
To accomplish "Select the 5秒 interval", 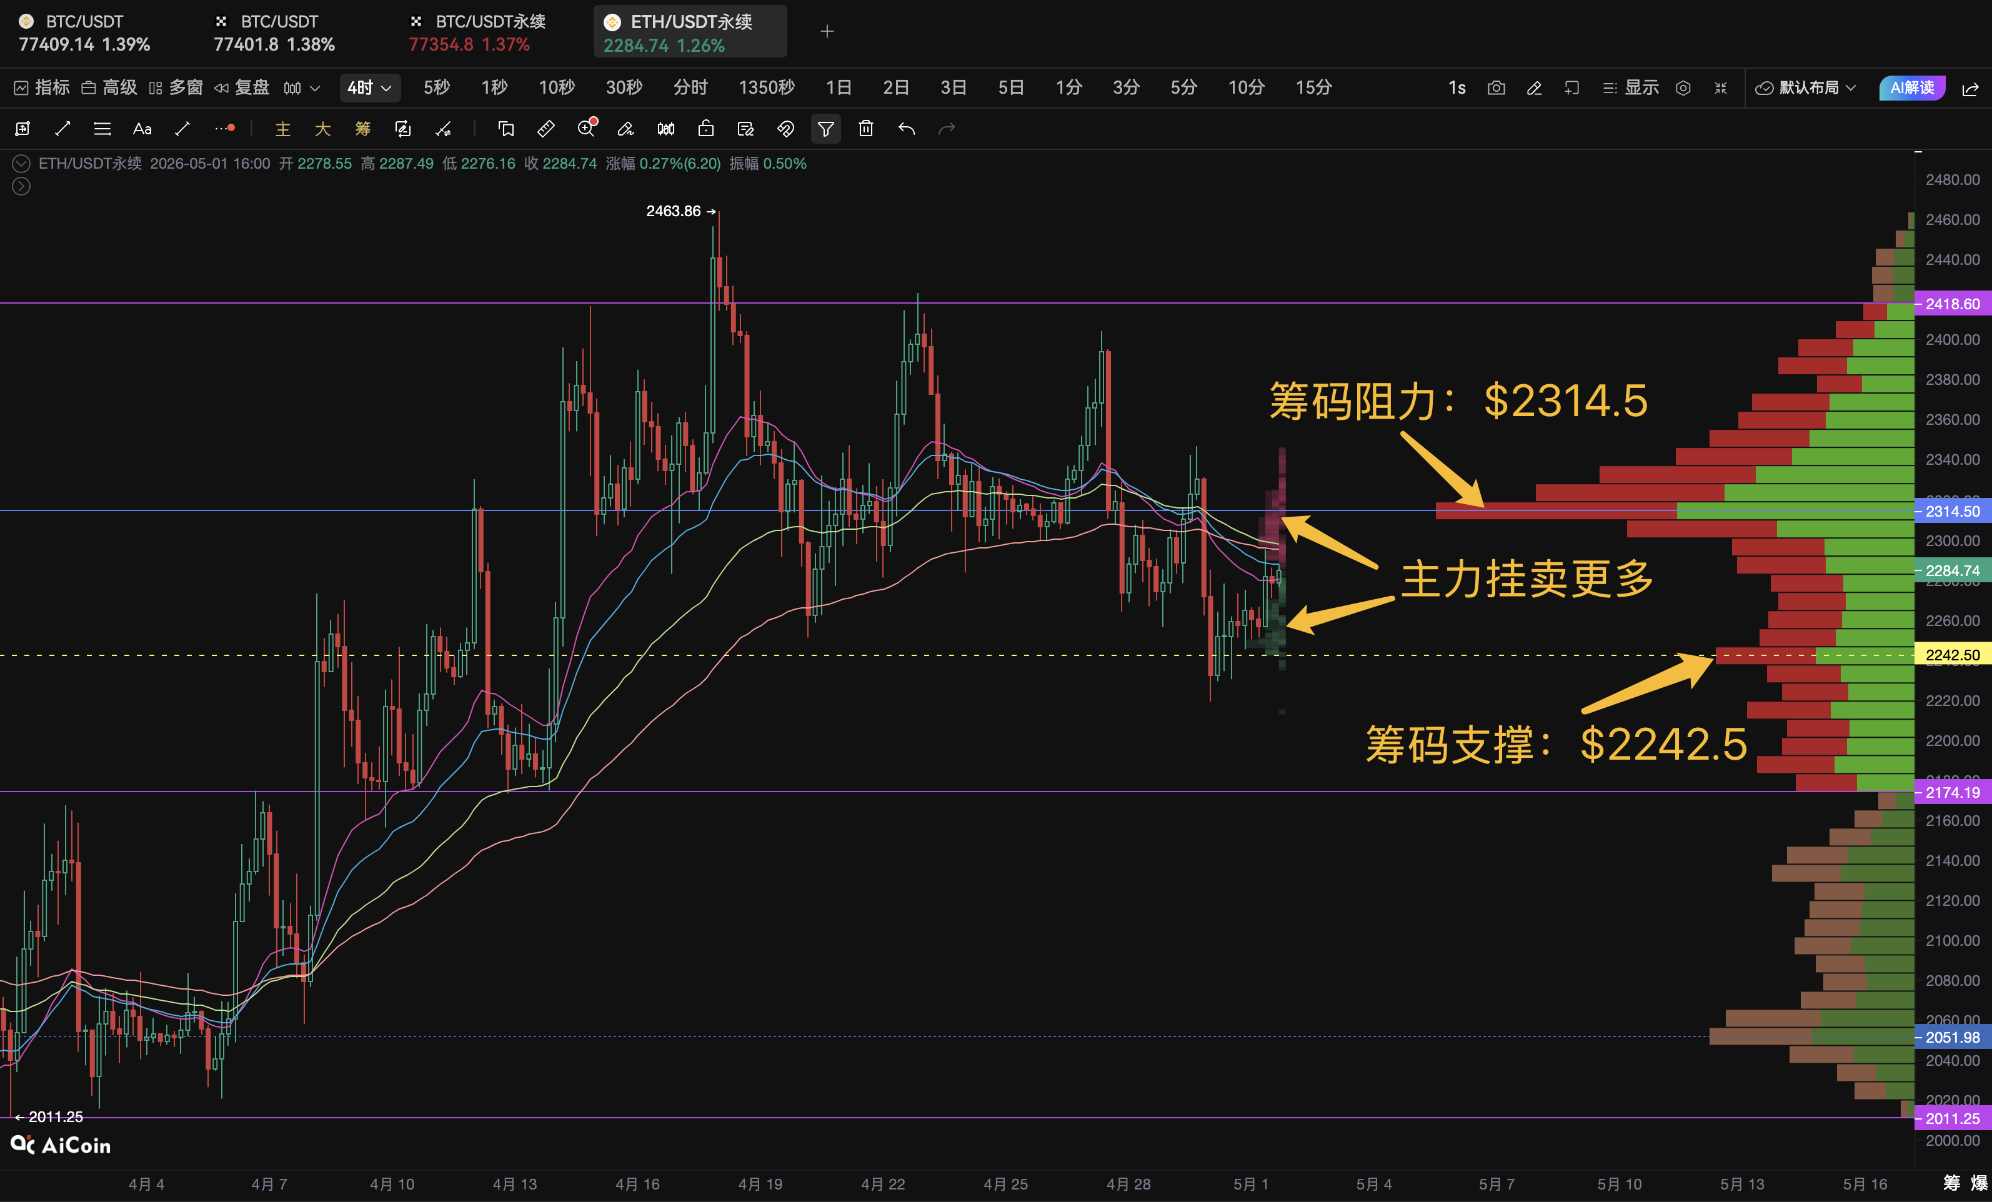I will tap(437, 87).
